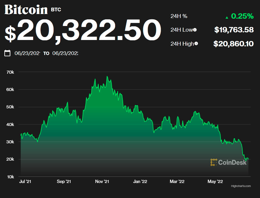Viewport: 260px width, 198px height.
Task: Click the 70k y-axis label
Action: (x=10, y=72)
